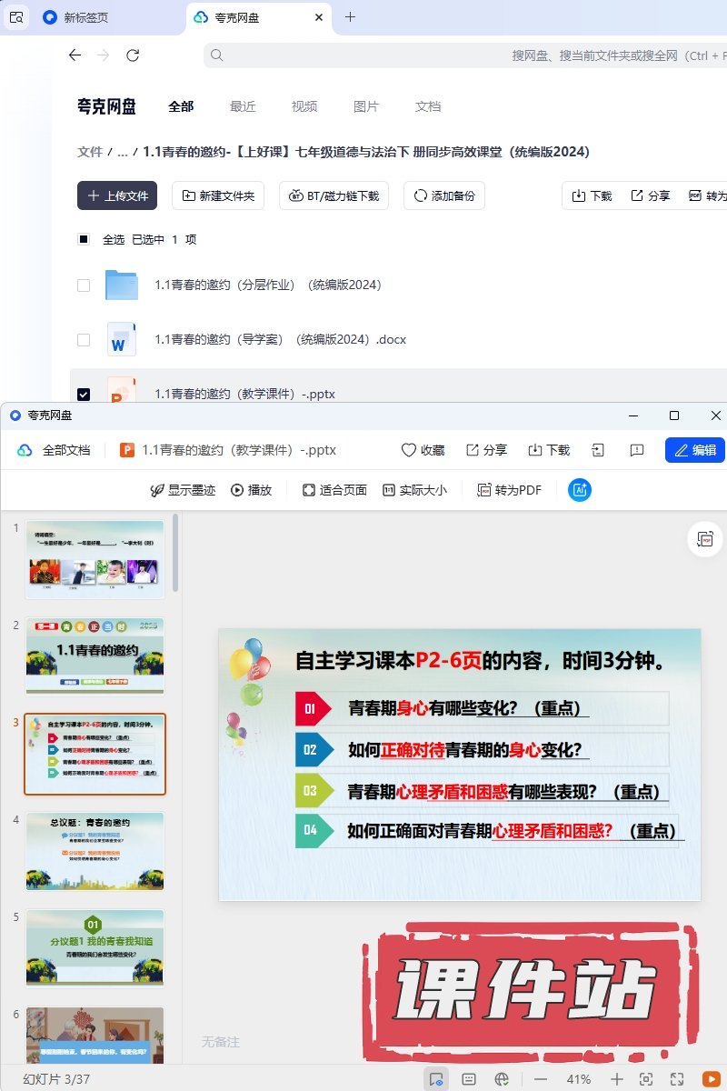Switch to the 视频 tab

[x=304, y=106]
